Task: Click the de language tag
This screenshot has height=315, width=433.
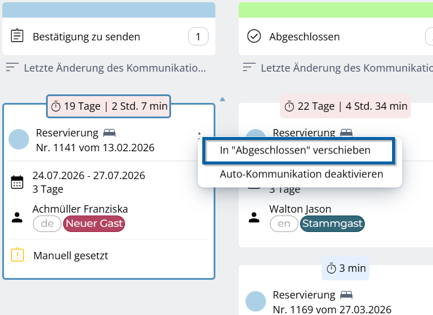Action: click(47, 223)
